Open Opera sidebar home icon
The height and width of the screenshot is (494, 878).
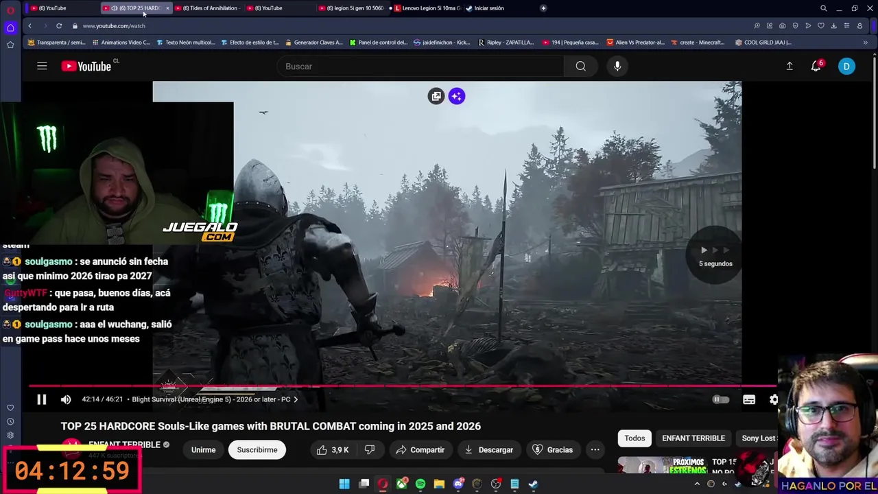pos(10,27)
